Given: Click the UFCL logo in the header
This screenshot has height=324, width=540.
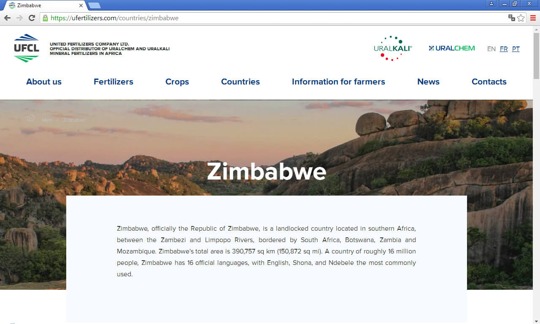Looking at the screenshot, I should tap(26, 48).
